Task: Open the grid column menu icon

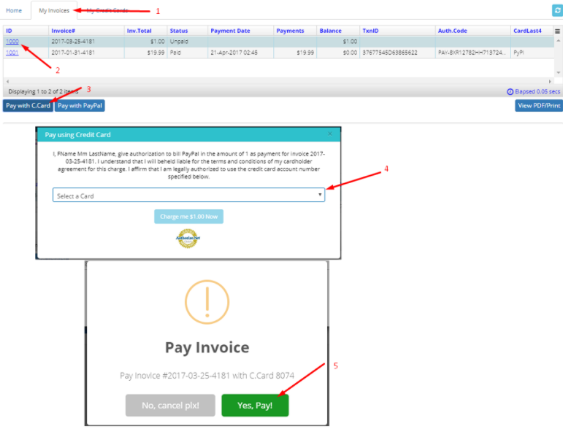Action: (x=558, y=31)
